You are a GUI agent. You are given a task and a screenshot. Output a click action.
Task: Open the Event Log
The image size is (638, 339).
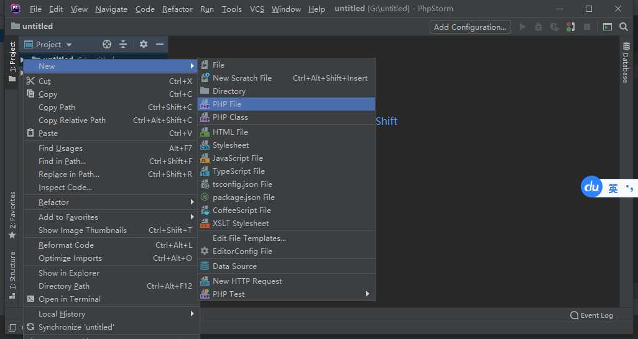591,315
